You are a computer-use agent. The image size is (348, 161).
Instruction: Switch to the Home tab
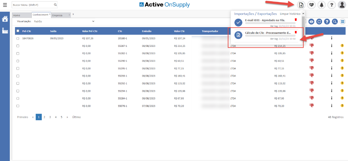(x=22, y=15)
